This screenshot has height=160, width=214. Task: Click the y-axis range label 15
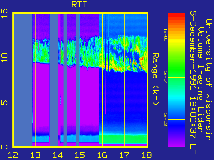click(4, 13)
